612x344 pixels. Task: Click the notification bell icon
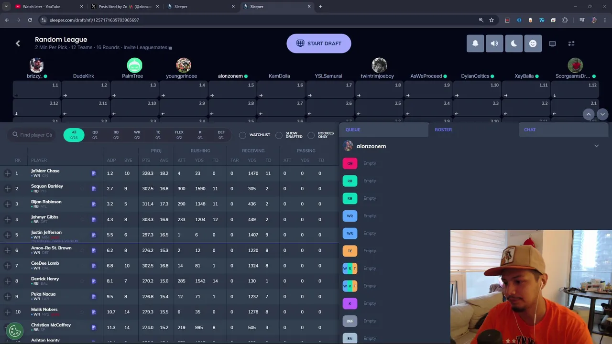475,43
